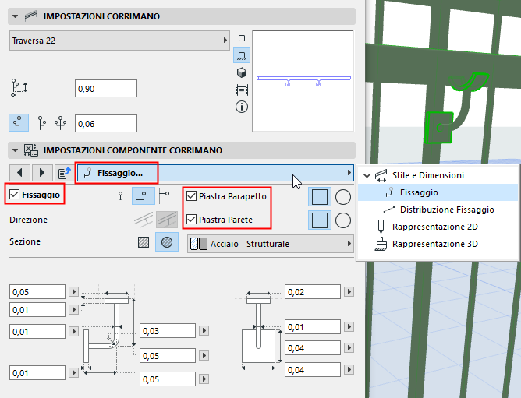This screenshot has width=521, height=398.
Task: Click the Sezione label
Action: [x=25, y=241]
